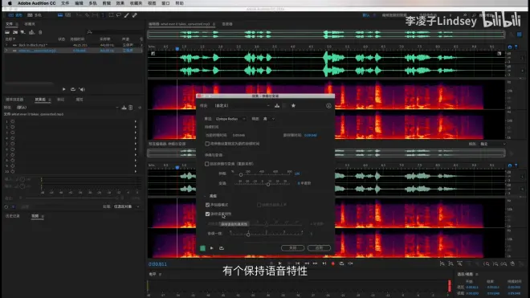Open effect slot 1 arrow menu
Screen dimensions: 530x298
coord(136,121)
